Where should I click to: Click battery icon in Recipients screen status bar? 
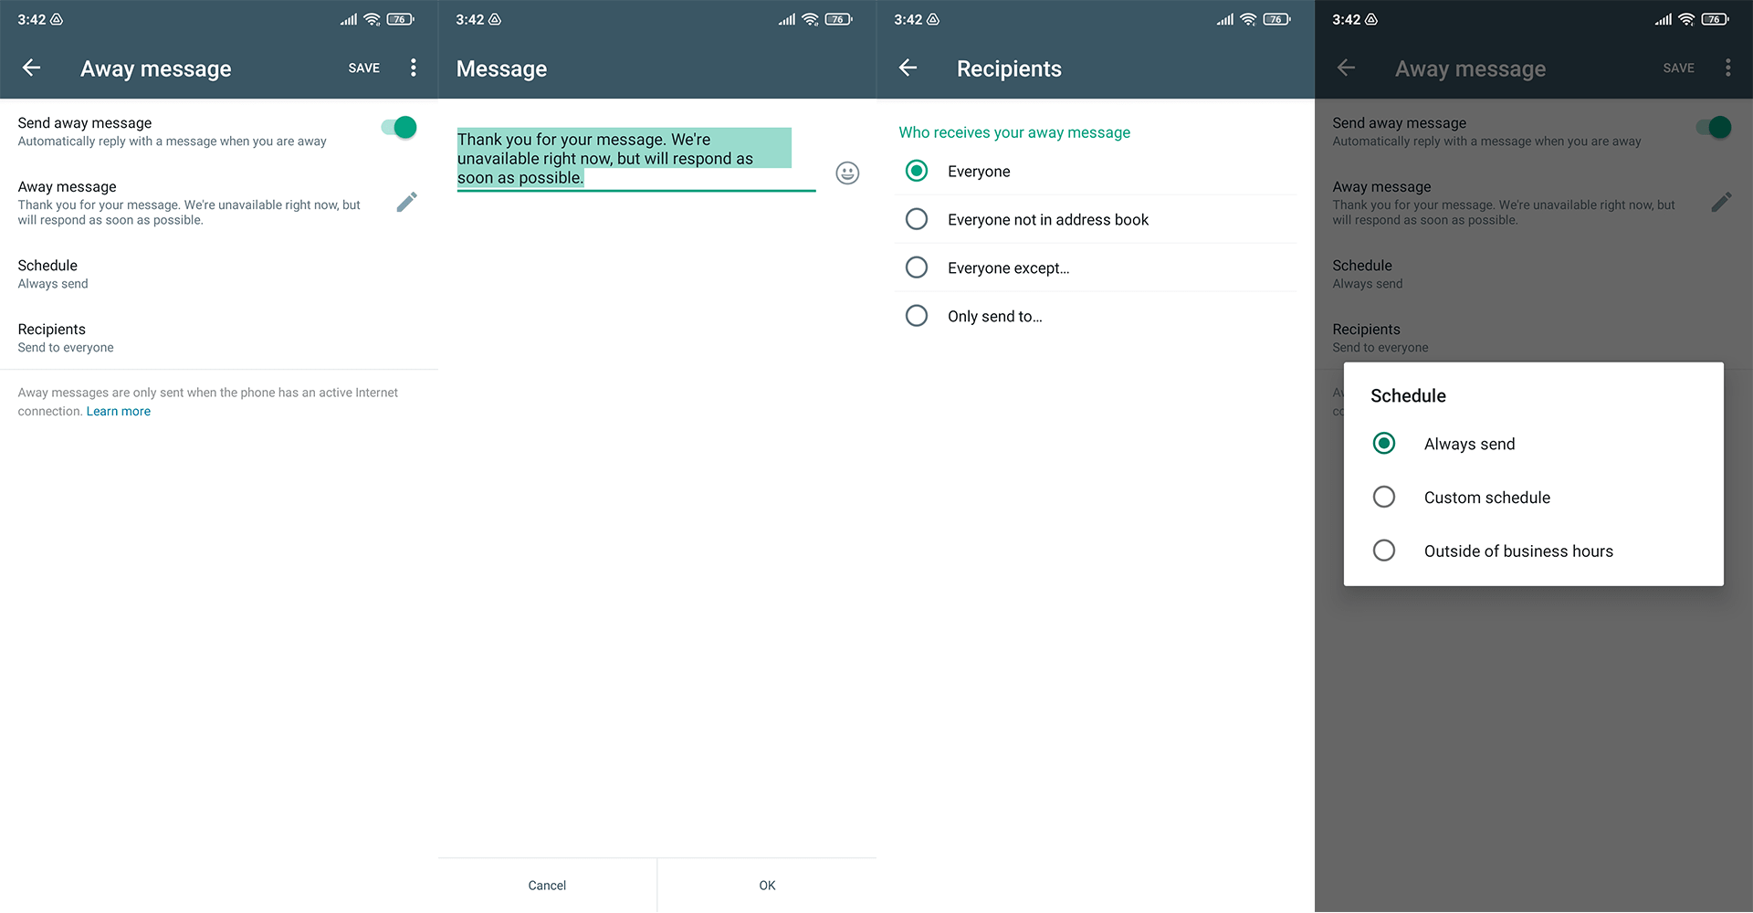pos(1276,19)
